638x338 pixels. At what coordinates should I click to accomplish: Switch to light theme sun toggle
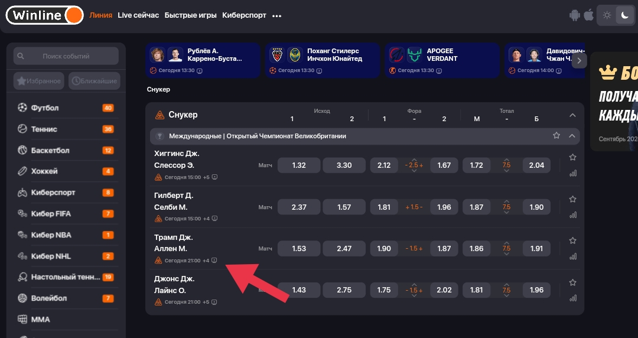pyautogui.click(x=607, y=15)
